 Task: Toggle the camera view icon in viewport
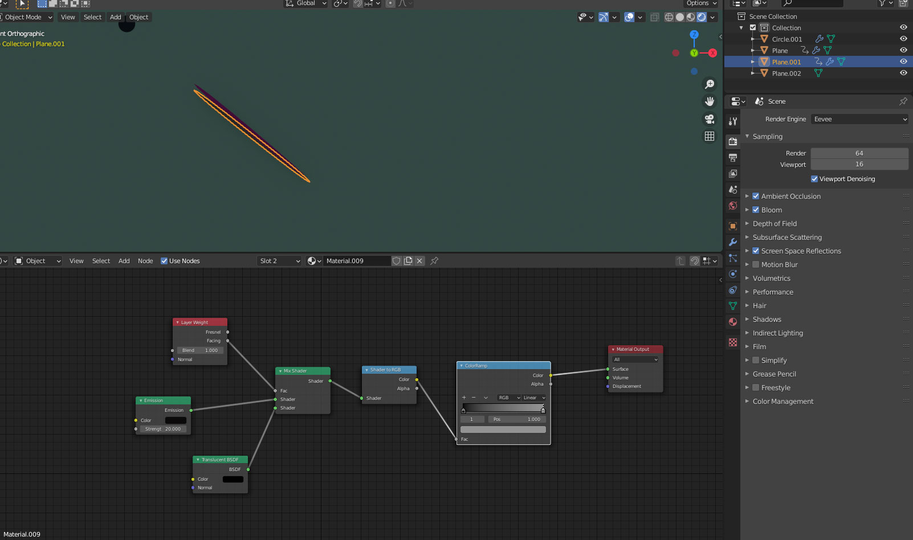click(x=710, y=119)
